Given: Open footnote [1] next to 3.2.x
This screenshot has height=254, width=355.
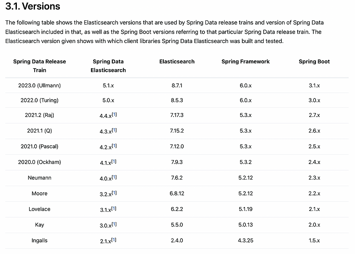Looking at the screenshot, I should pyautogui.click(x=114, y=192).
